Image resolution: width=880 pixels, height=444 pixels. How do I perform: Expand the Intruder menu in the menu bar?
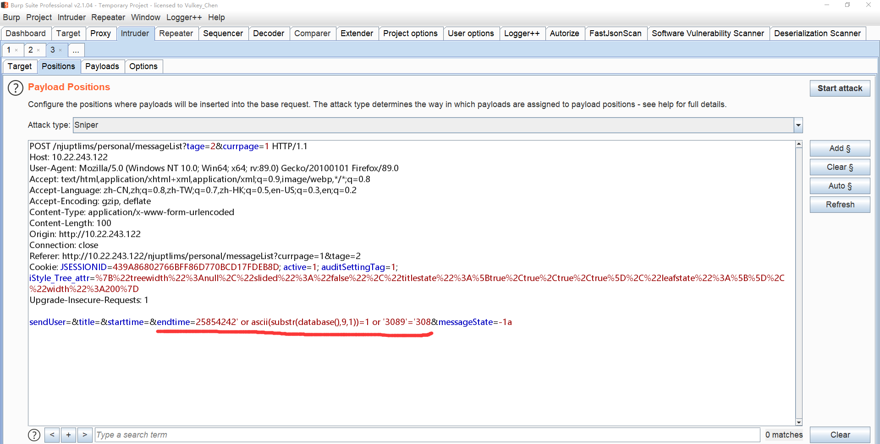[71, 17]
